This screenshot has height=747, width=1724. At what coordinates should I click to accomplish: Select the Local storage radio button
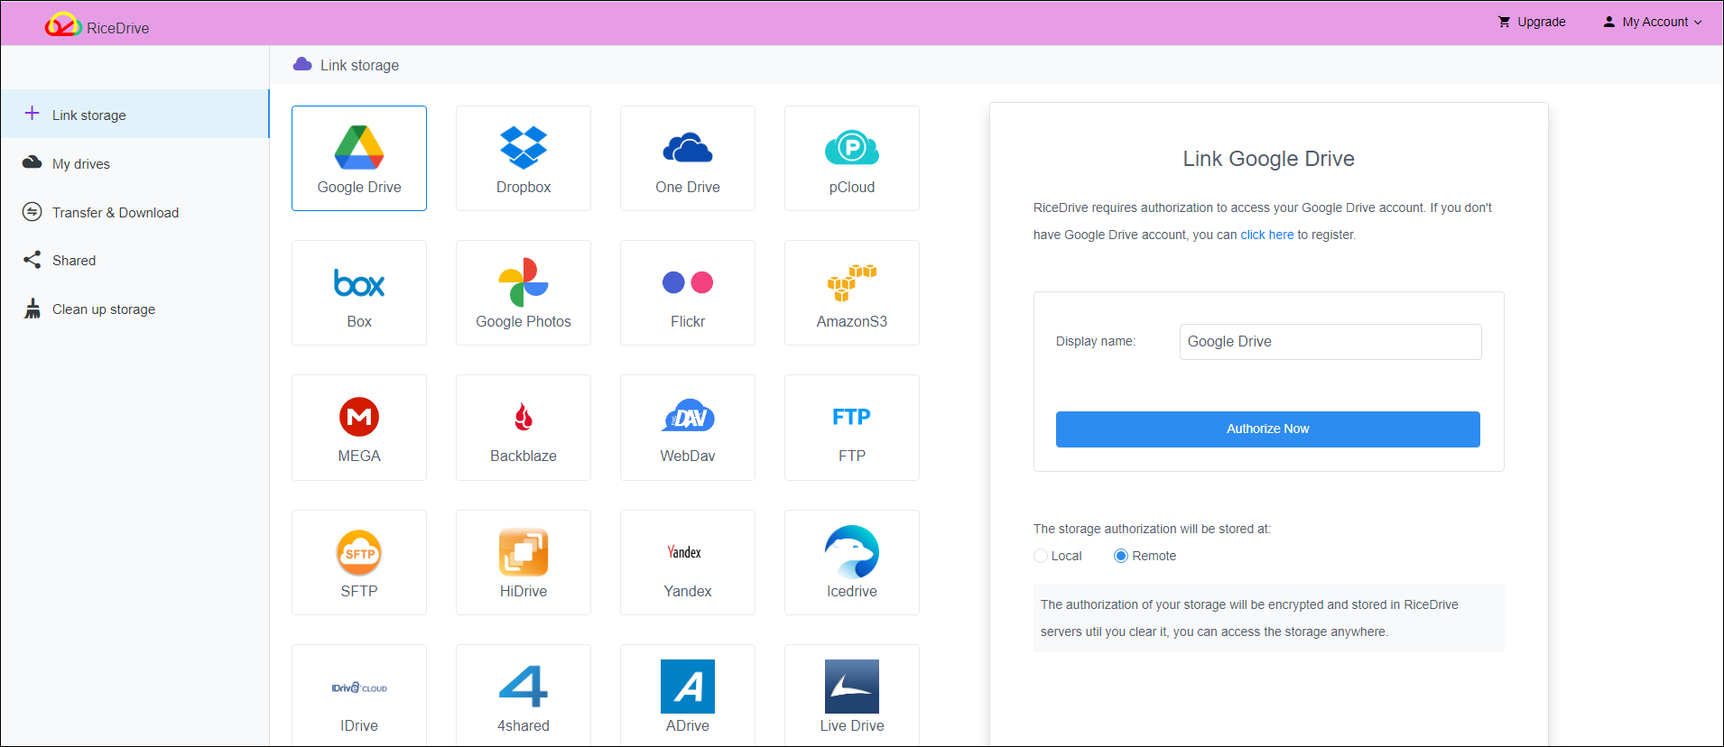click(1041, 556)
